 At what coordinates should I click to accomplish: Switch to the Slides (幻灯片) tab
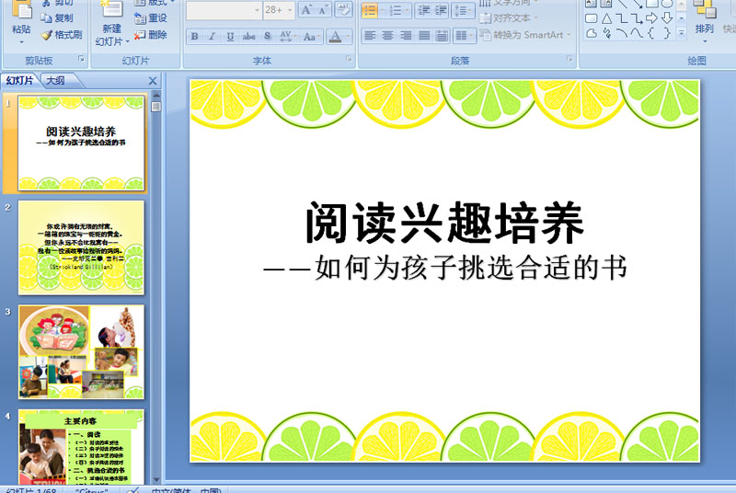click(19, 81)
